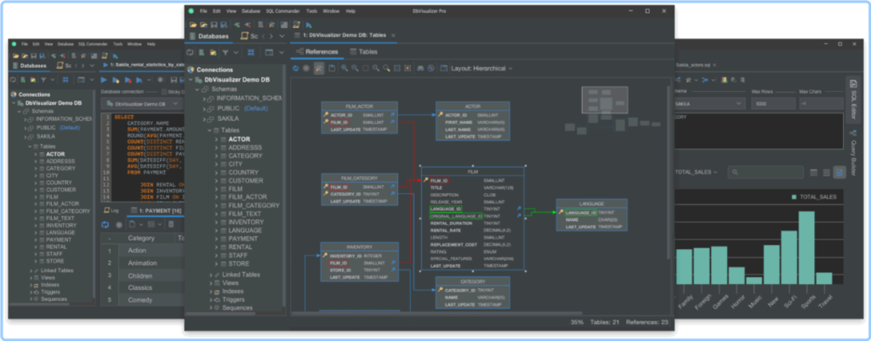Click the binoculars find icon in References toolbar
This screenshot has width=871, height=341.
(x=420, y=68)
